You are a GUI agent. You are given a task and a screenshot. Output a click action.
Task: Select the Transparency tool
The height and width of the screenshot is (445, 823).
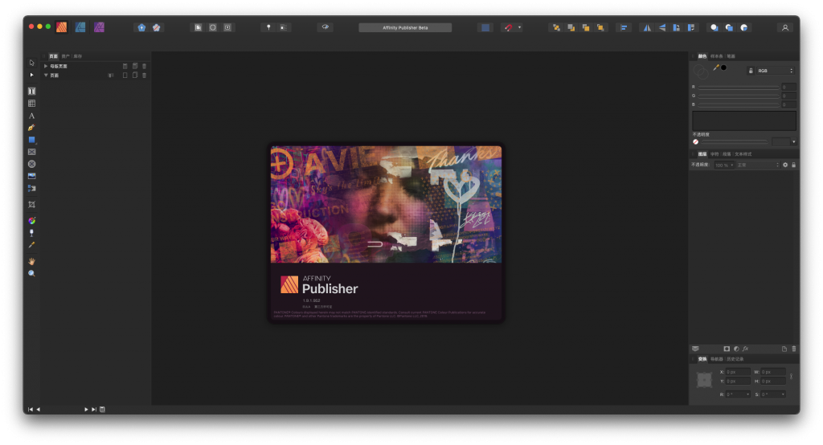[x=31, y=232]
